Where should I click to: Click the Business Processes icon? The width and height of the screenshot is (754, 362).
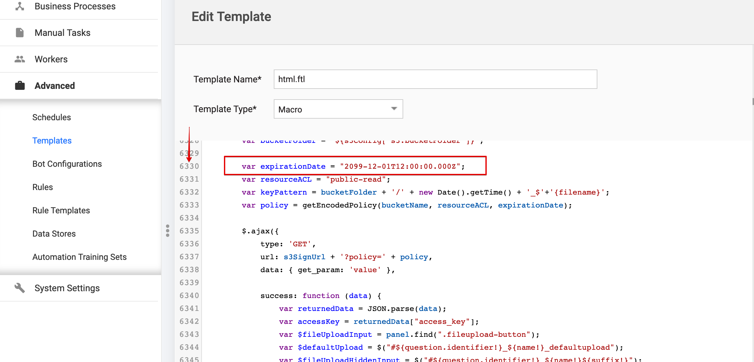point(20,6)
